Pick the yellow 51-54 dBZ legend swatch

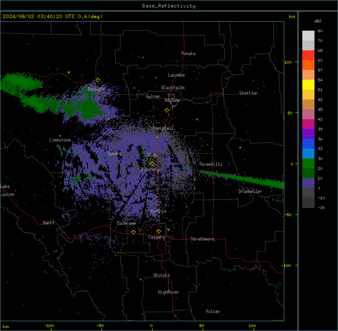click(308, 85)
